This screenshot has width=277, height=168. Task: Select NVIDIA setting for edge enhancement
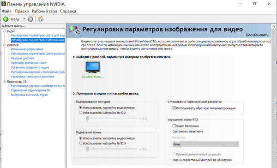[x=80, y=113]
